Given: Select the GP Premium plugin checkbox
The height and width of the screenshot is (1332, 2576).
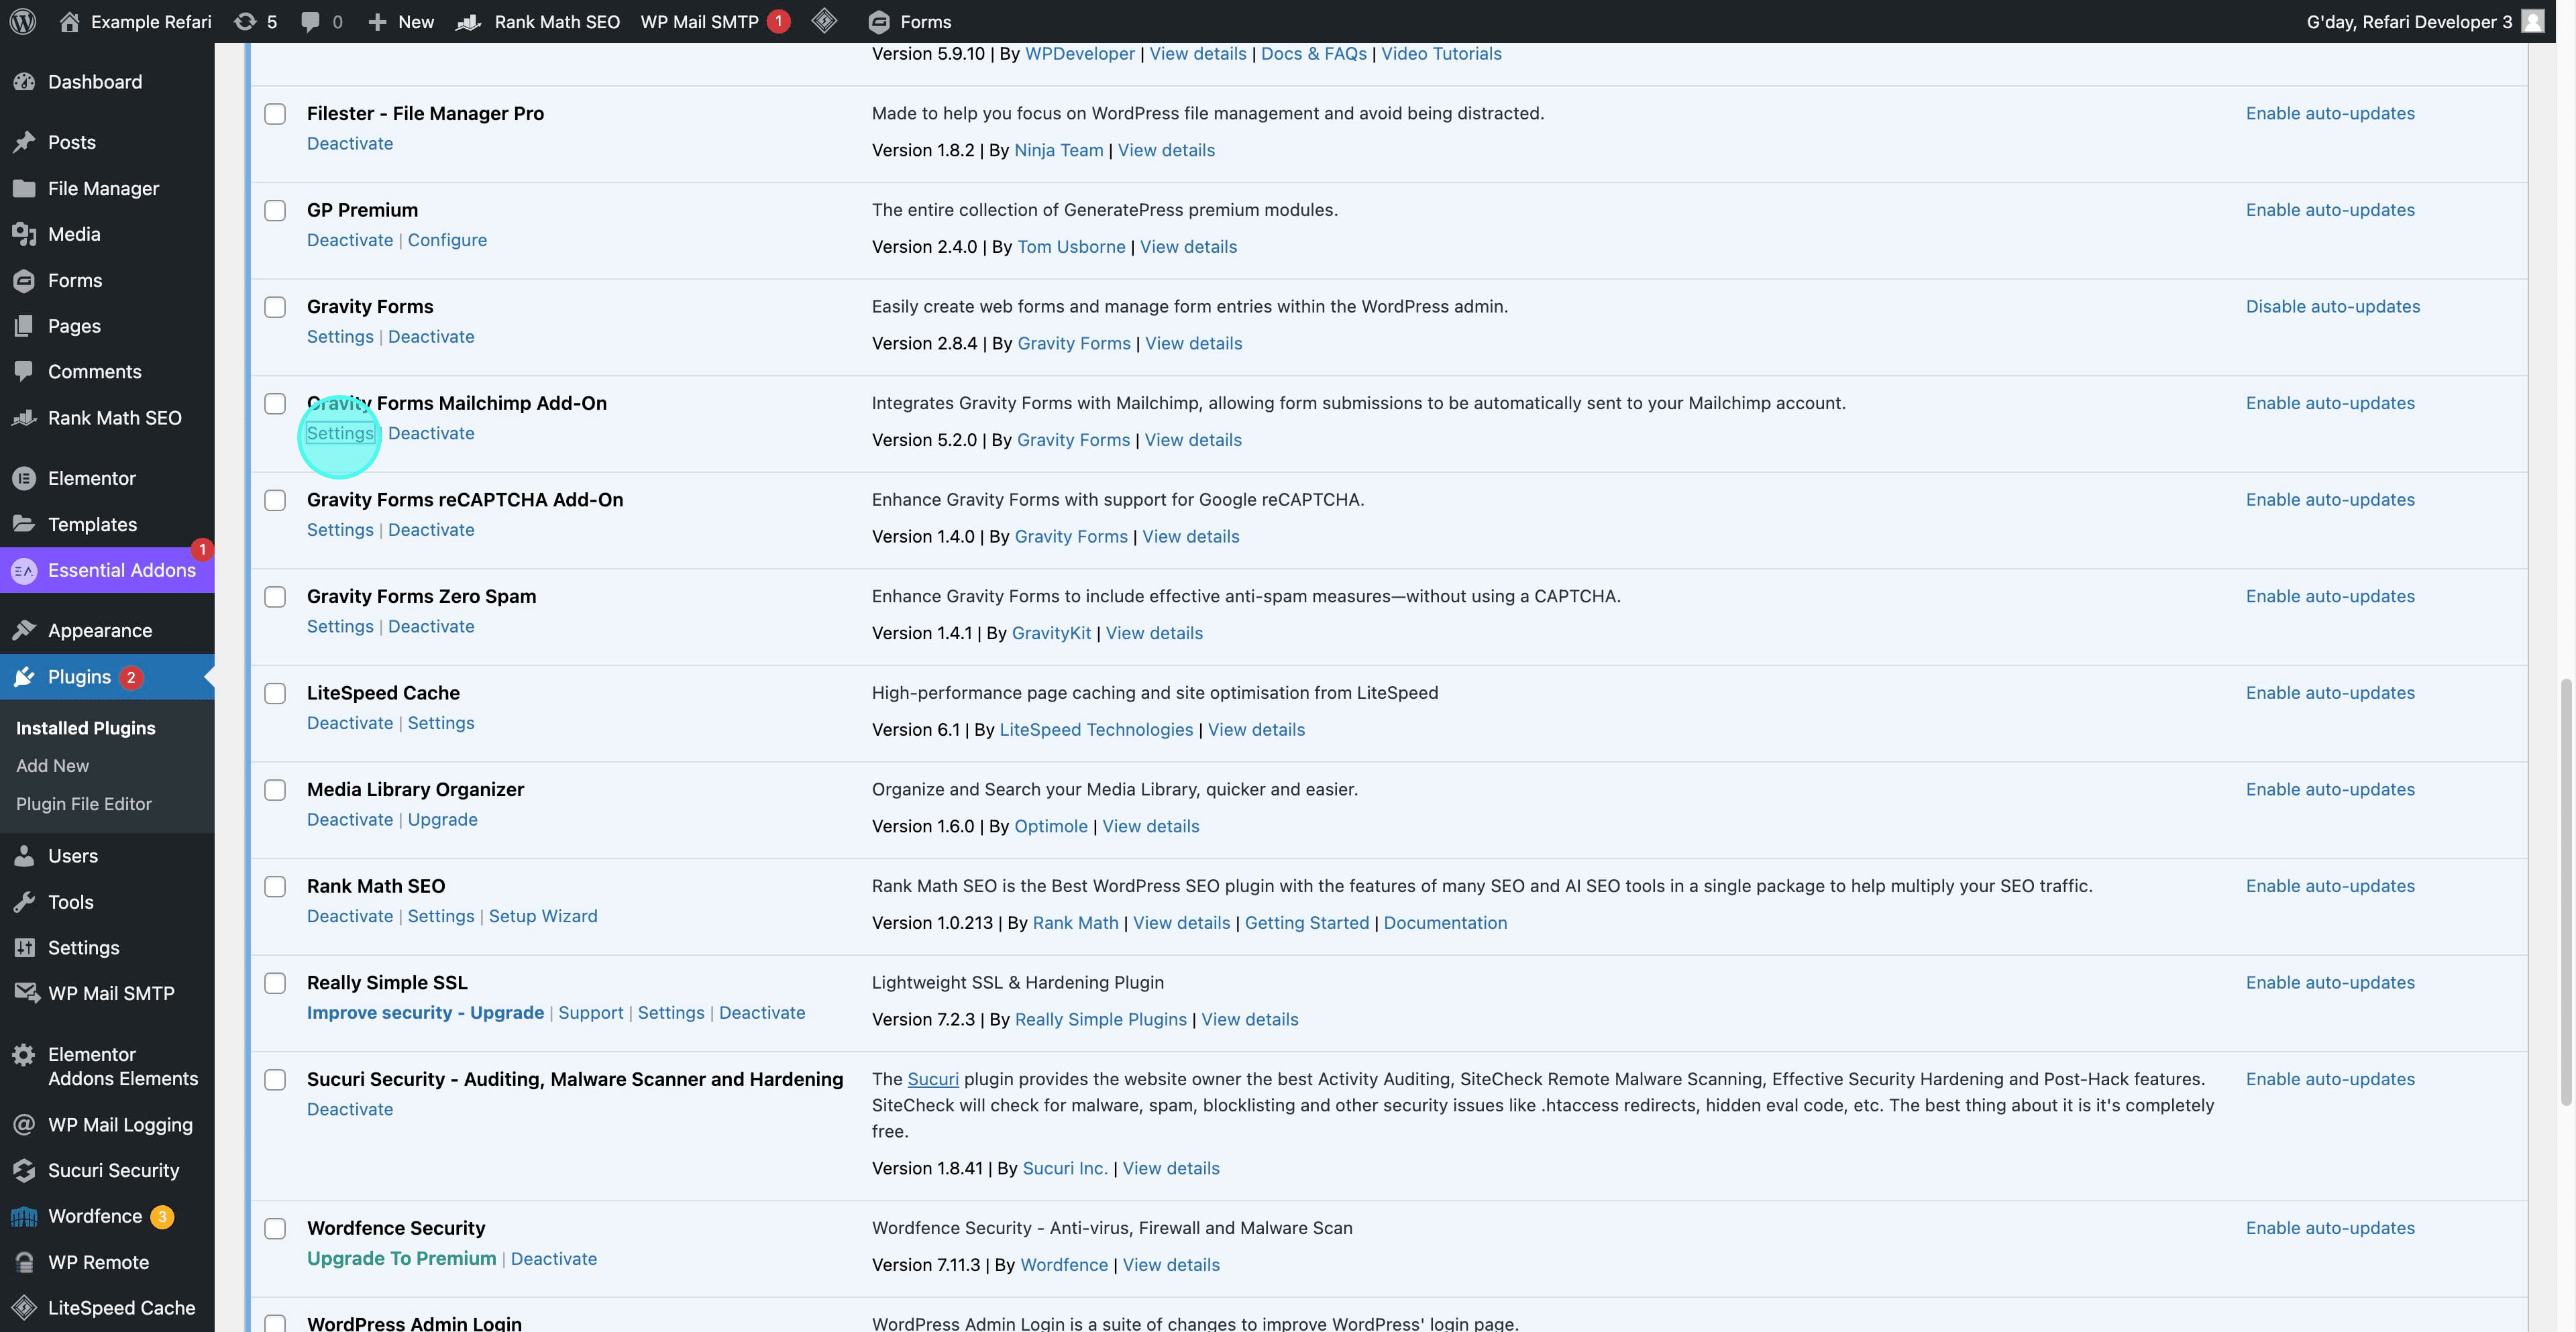Looking at the screenshot, I should [x=275, y=210].
